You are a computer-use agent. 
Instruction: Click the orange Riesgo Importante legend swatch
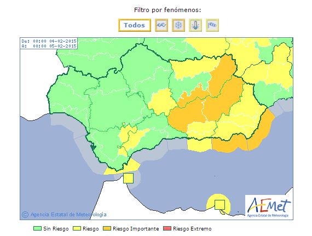click(x=107, y=228)
